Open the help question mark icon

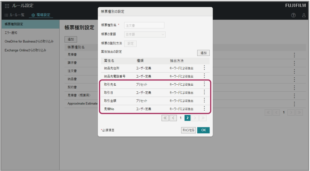tap(293, 15)
